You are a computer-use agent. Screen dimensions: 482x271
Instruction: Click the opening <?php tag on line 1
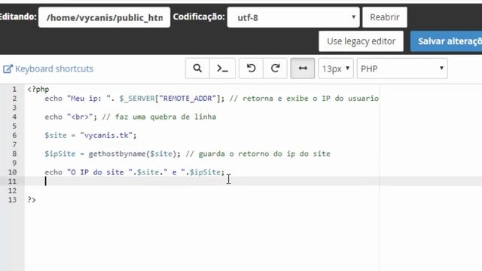pyautogui.click(x=38, y=90)
